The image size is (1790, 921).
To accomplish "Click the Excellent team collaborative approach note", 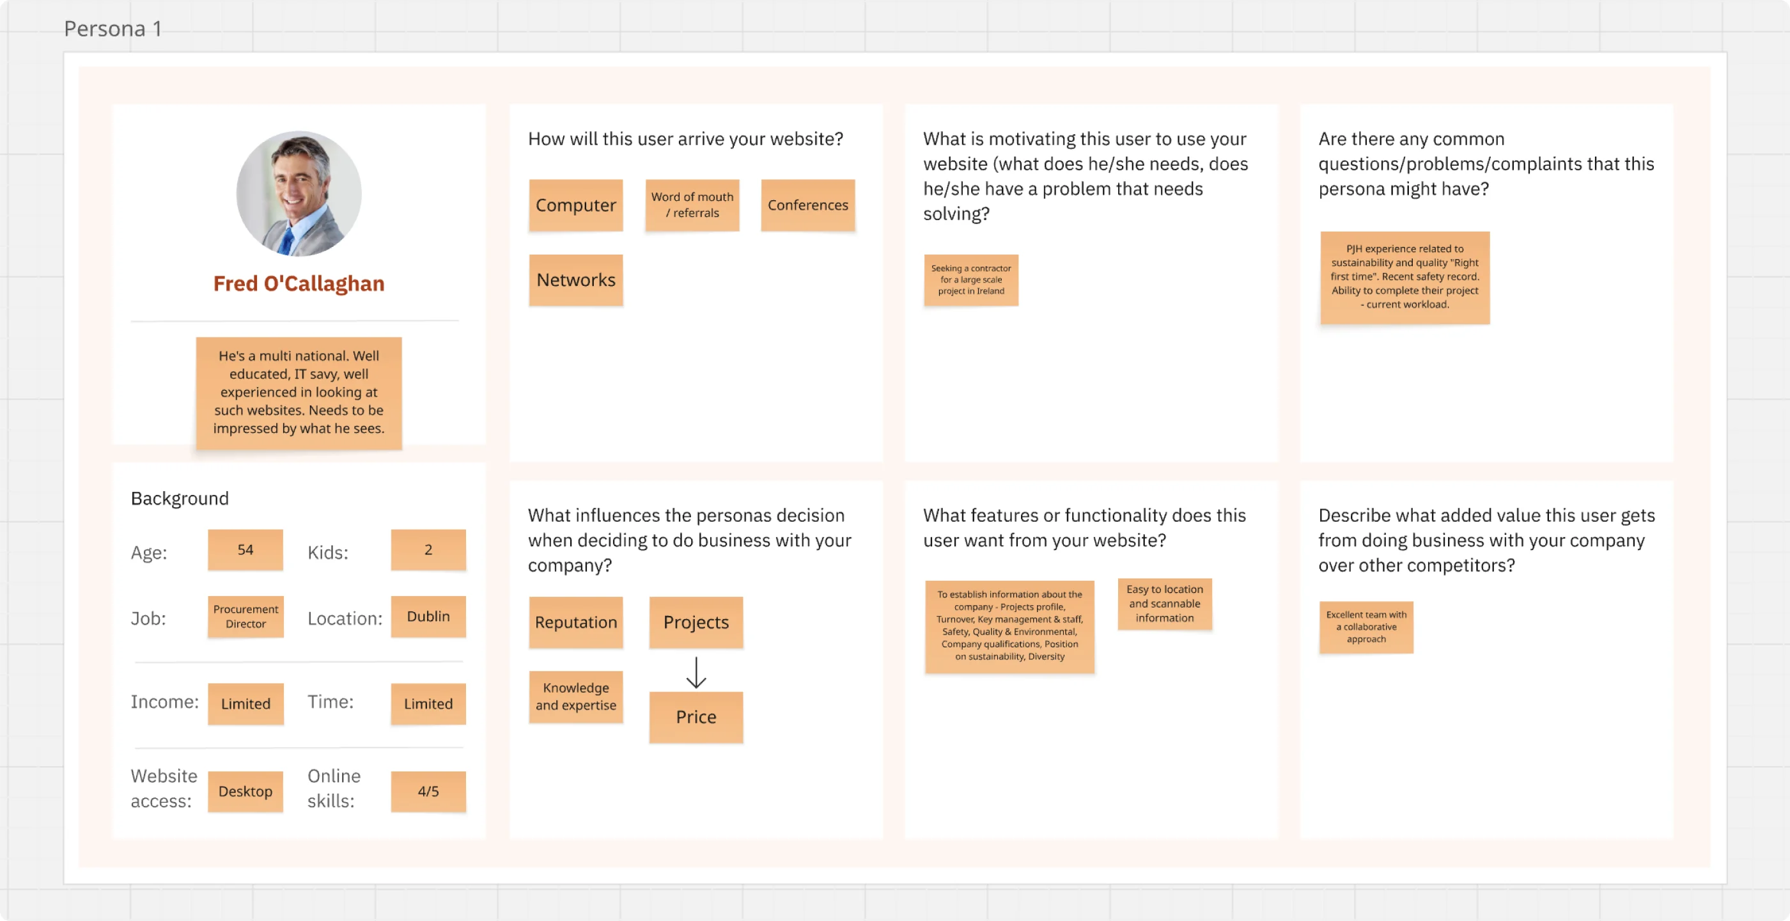I will [x=1366, y=627].
